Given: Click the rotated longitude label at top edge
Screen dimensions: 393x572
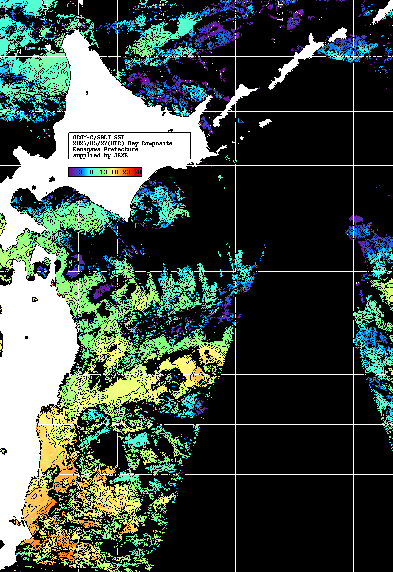Looking at the screenshot, I should pyautogui.click(x=280, y=11).
